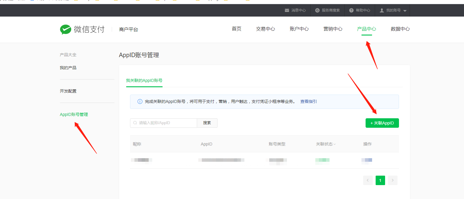This screenshot has width=464, height=199.
Task: Click the 帮助中心 question mark icon
Action: point(351,10)
